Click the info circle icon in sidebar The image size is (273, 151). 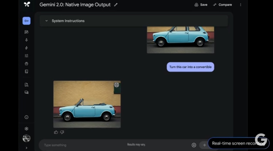[x=27, y=117]
